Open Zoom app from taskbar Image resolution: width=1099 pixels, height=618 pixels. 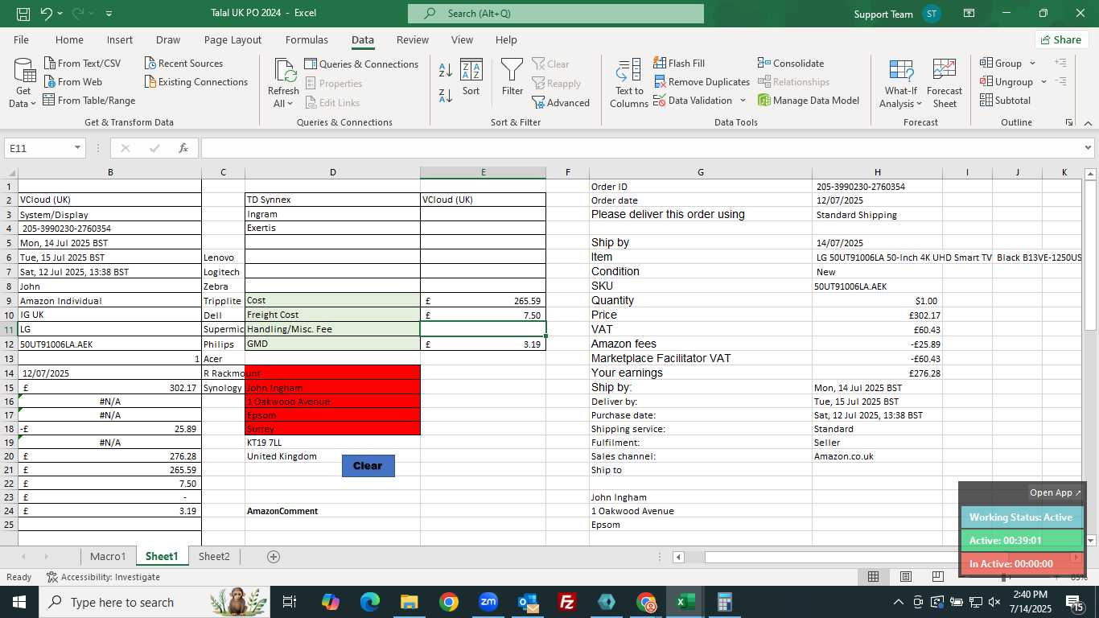[488, 602]
